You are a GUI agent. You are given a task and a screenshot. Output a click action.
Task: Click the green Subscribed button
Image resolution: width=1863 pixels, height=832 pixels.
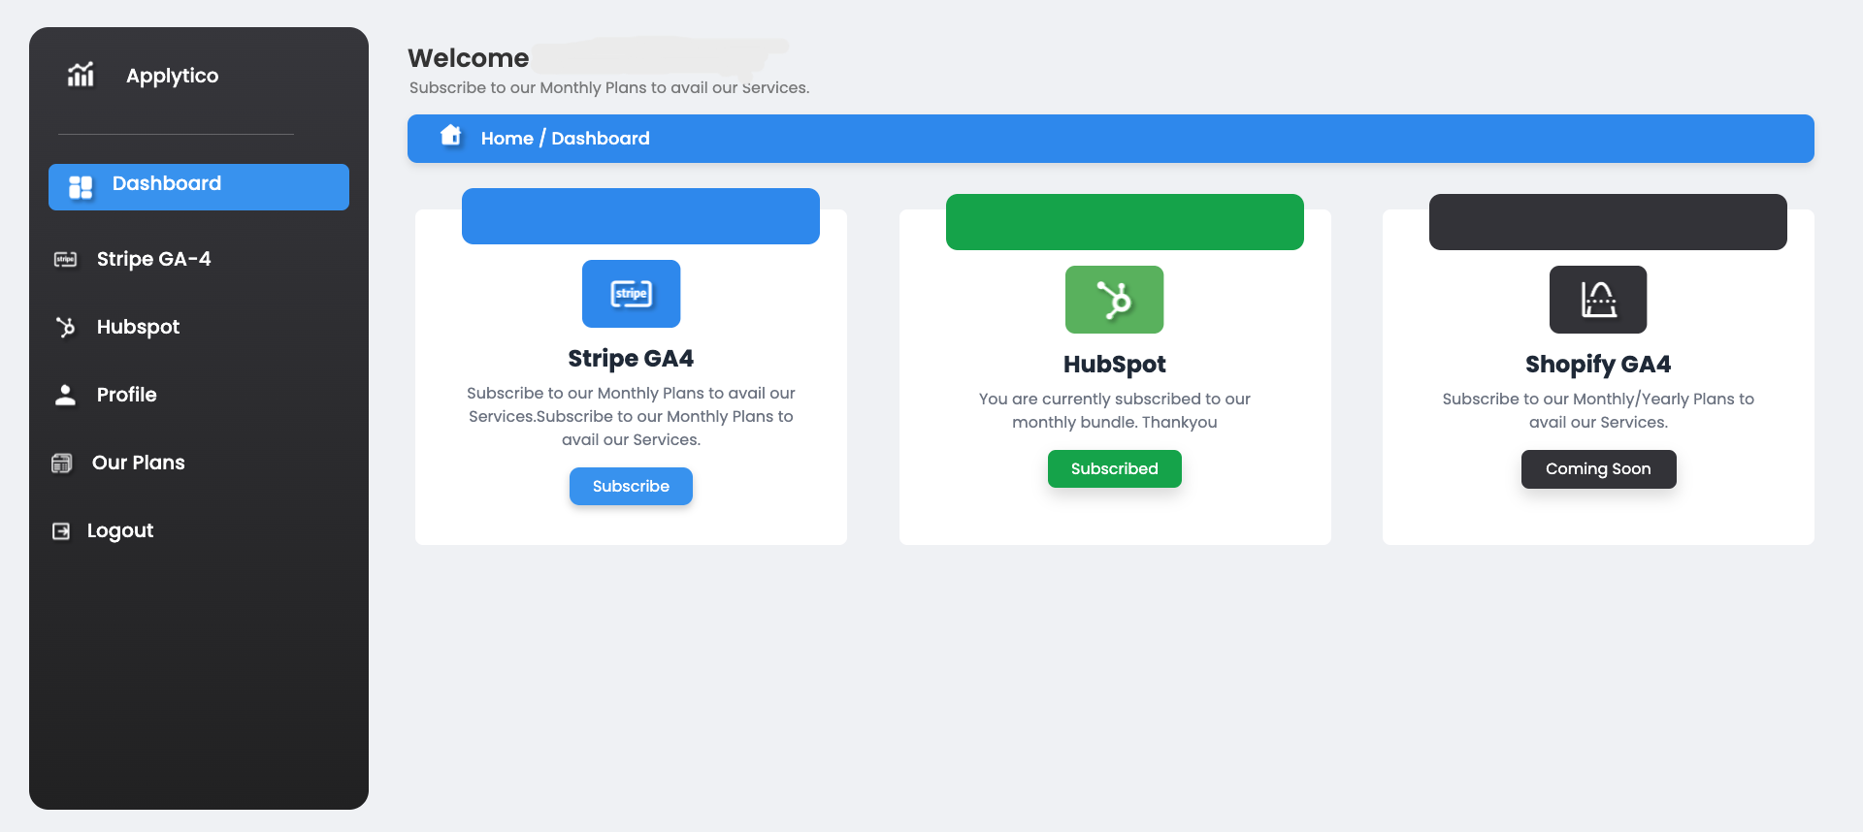click(1114, 468)
